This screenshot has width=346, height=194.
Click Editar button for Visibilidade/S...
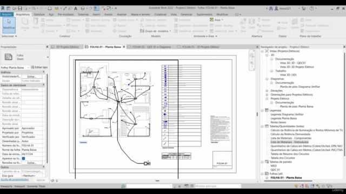(x=32, y=77)
